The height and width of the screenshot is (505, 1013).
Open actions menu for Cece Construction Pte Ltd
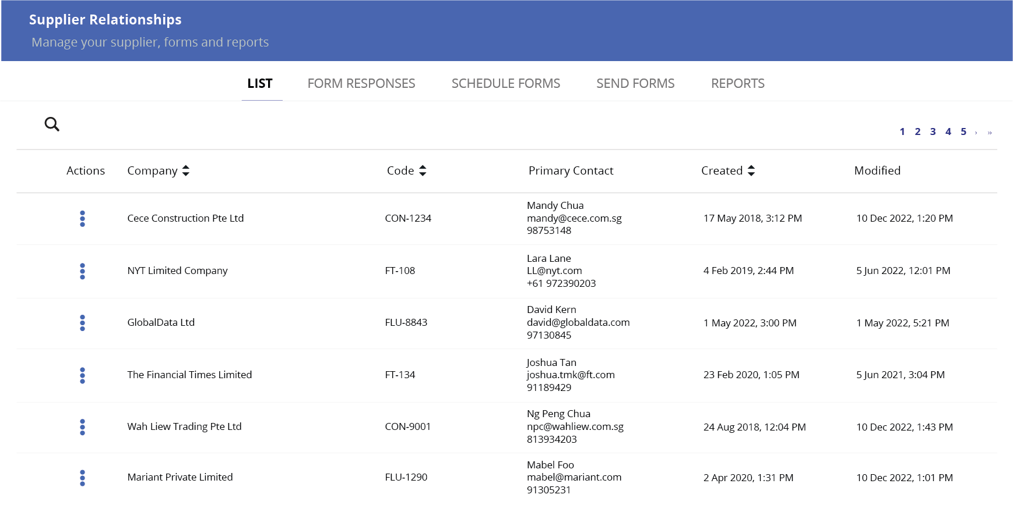(x=82, y=219)
